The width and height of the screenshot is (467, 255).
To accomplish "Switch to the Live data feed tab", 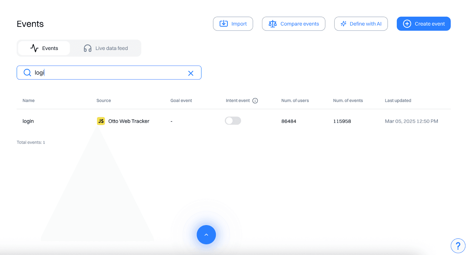I will click(x=106, y=48).
